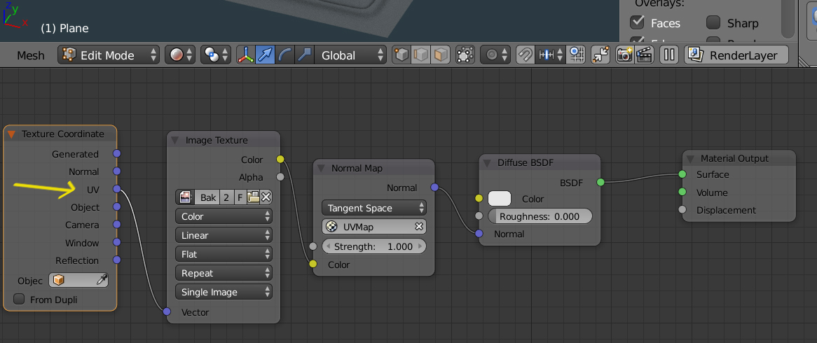This screenshot has height=343, width=817.
Task: Enable the From Dupli checkbox
Action: (x=19, y=300)
